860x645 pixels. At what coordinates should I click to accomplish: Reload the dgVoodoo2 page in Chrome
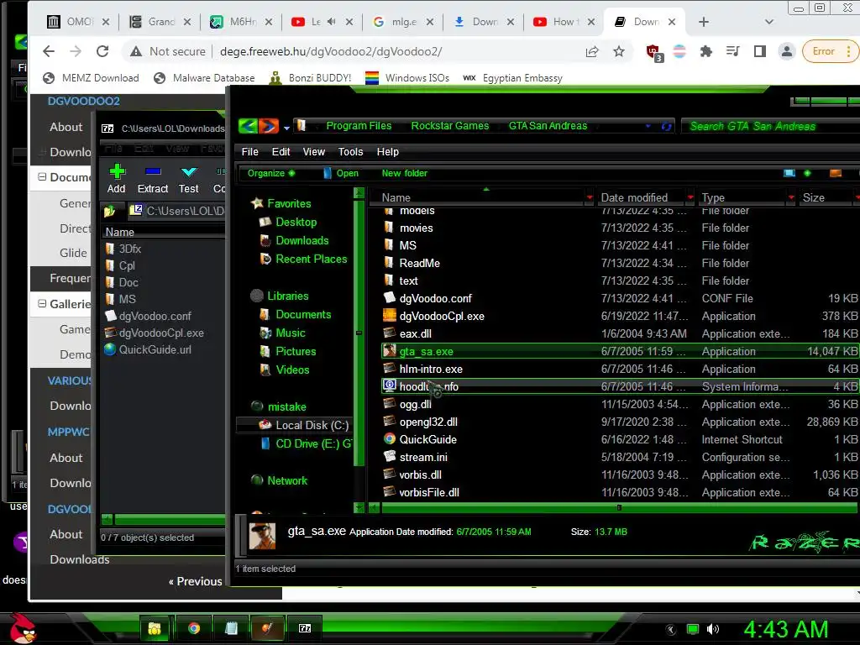tap(102, 51)
